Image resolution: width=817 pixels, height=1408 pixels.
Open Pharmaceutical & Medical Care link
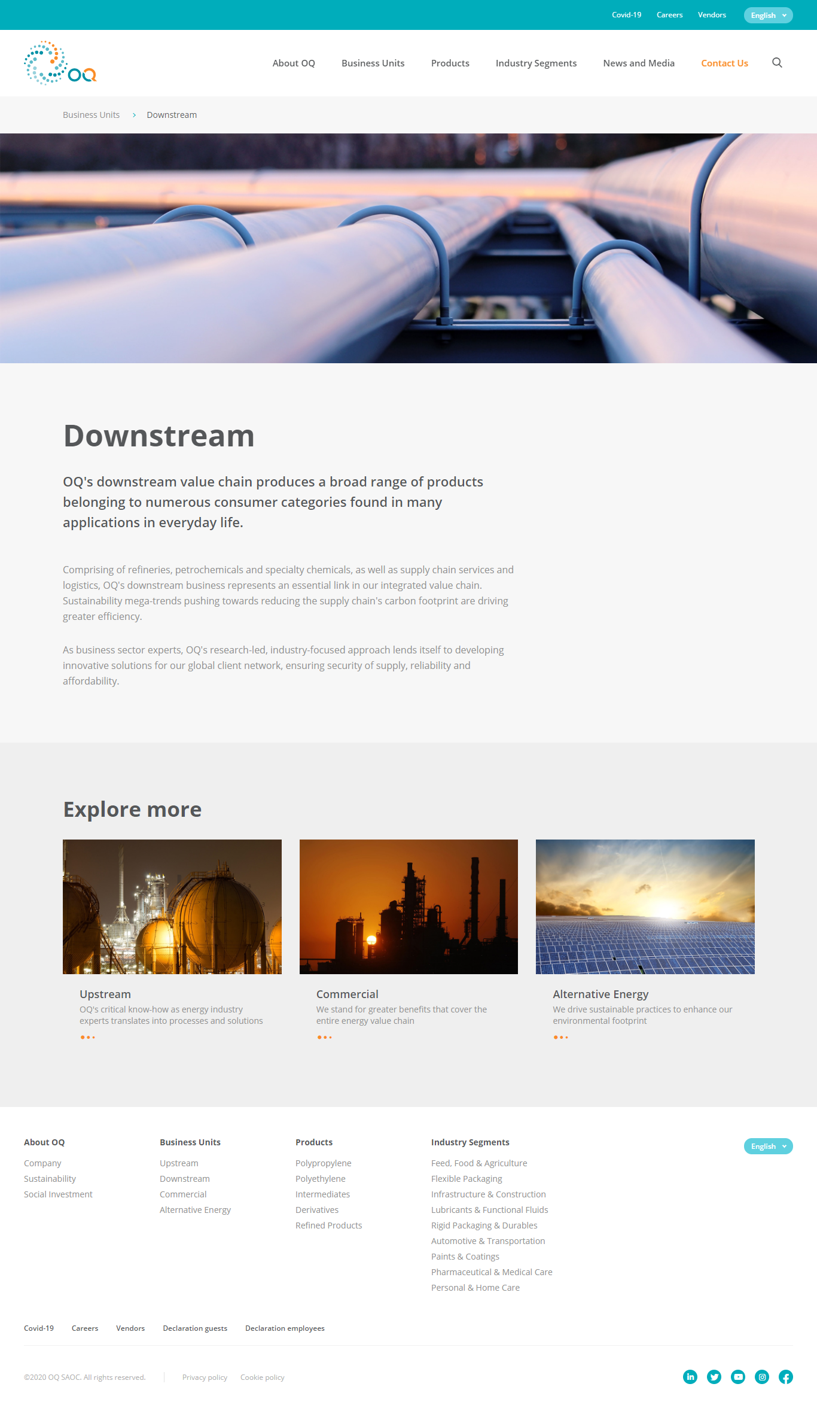(492, 1272)
